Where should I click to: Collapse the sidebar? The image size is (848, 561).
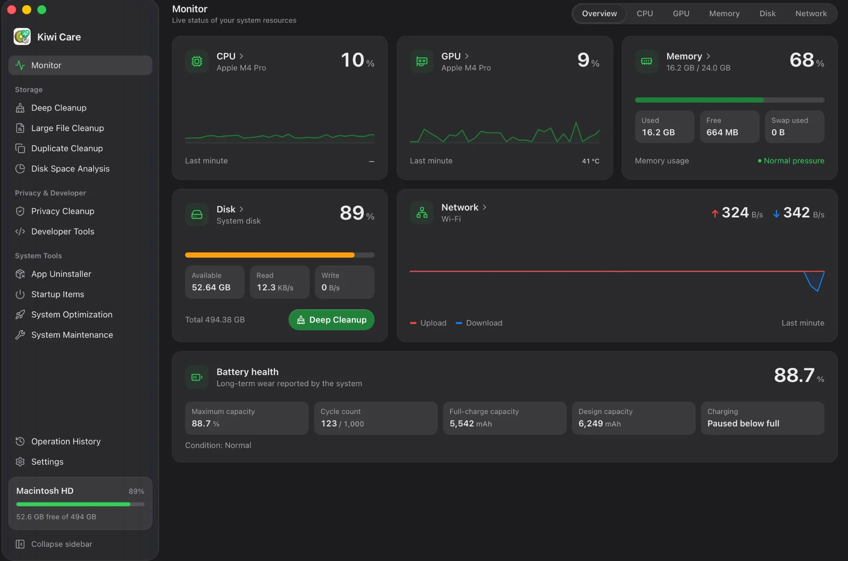pos(54,544)
